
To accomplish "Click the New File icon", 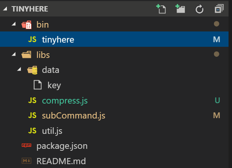I will 161,9.
